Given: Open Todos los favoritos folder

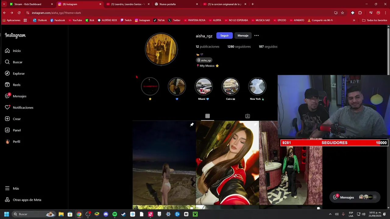Looking at the screenshot, I should point(374,20).
